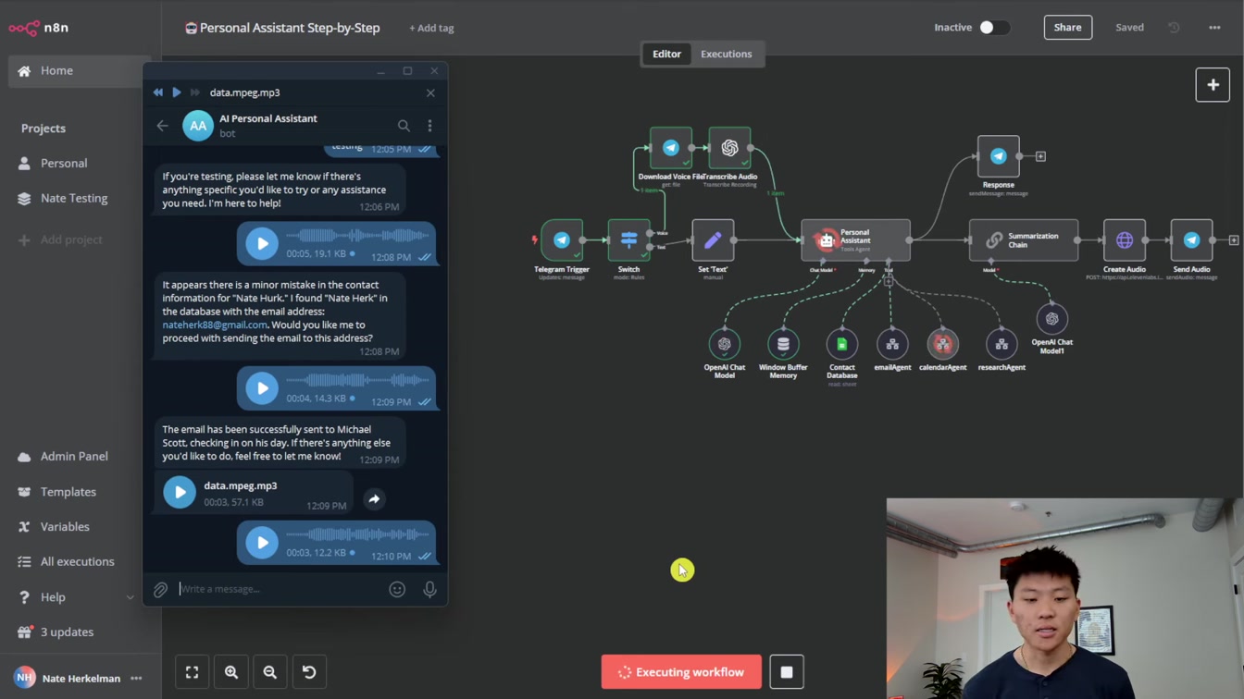Play the 12:08 PM voice message

tap(262, 243)
